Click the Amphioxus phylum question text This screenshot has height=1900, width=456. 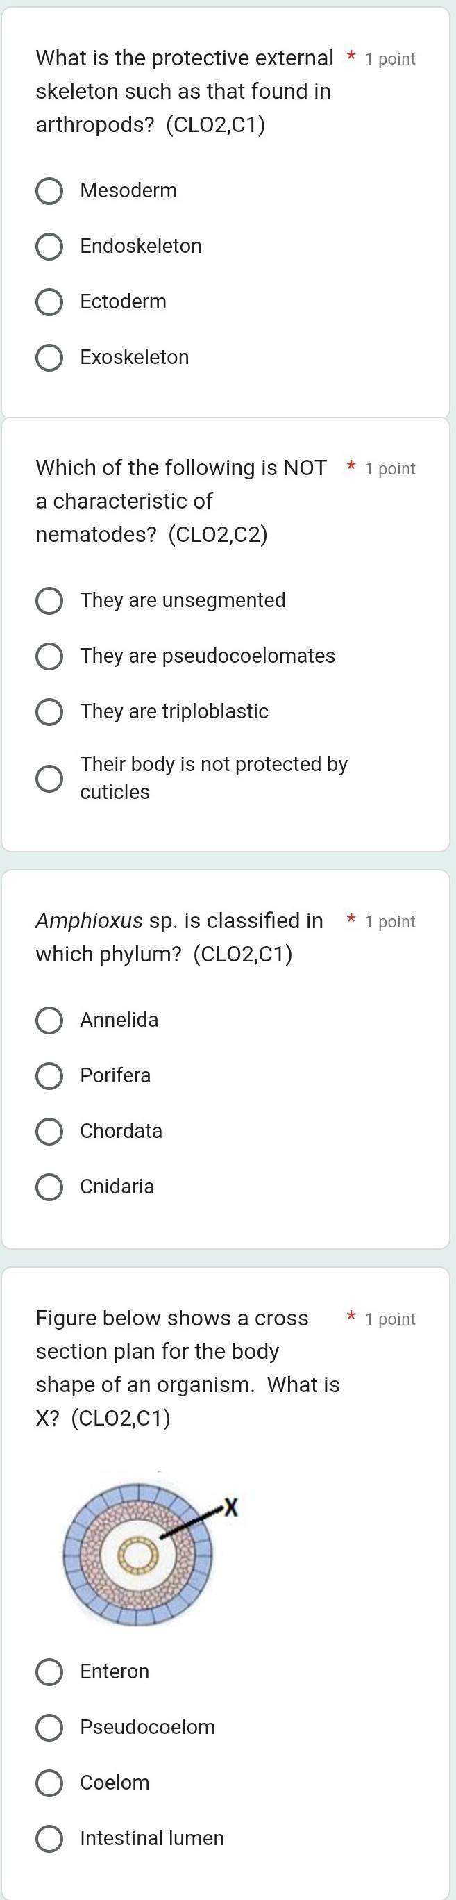pyautogui.click(x=179, y=937)
